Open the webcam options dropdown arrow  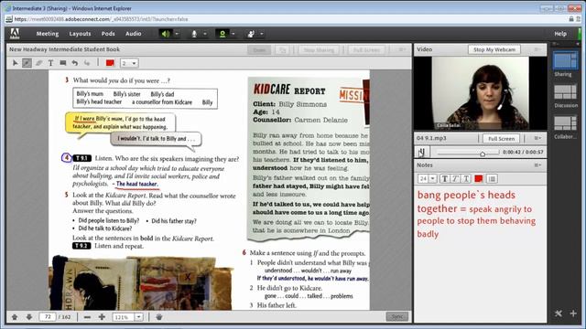tap(233, 34)
